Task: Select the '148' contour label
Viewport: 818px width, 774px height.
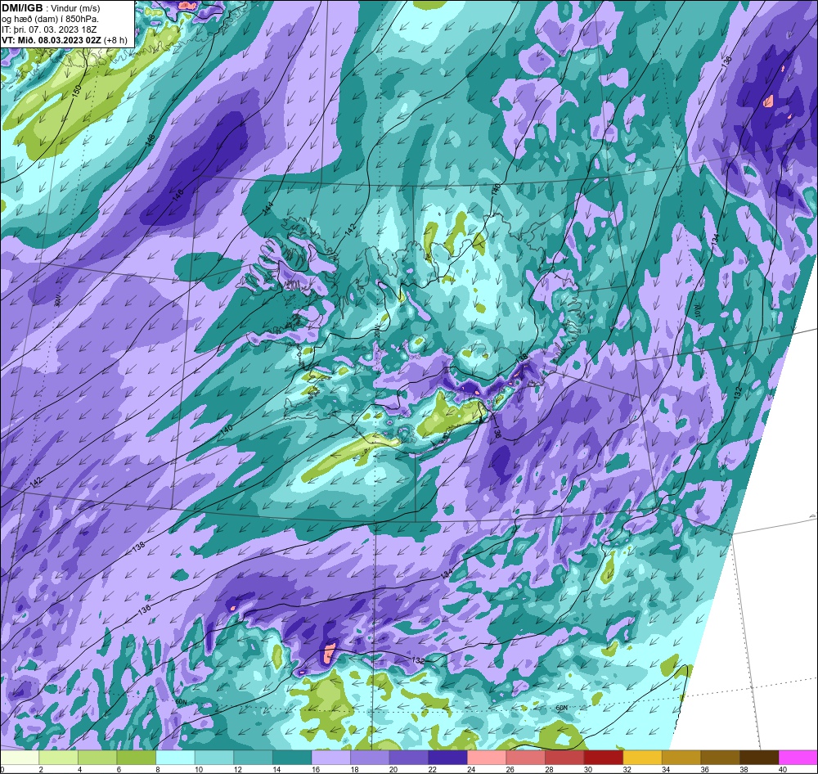Action: 151,141
